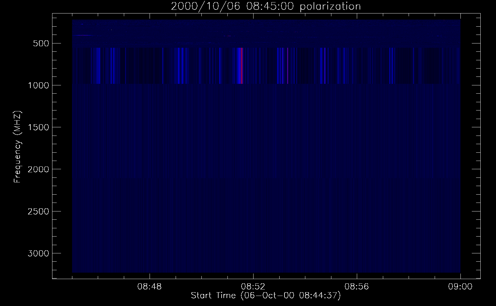This screenshot has height=306, width=496.
Task: Click the 1500 frequency tick label
Action: point(39,127)
